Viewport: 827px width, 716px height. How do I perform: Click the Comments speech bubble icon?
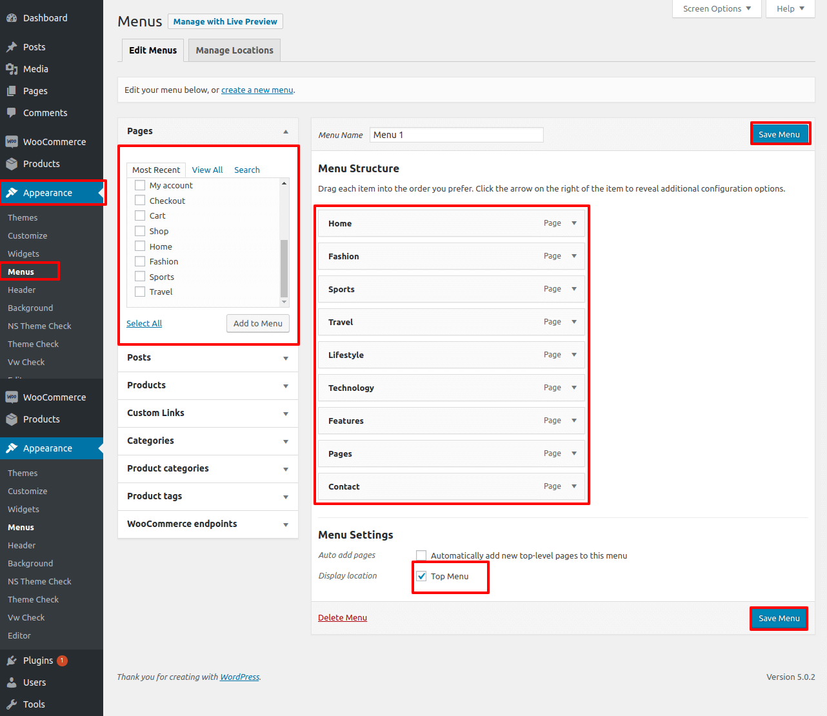(12, 112)
